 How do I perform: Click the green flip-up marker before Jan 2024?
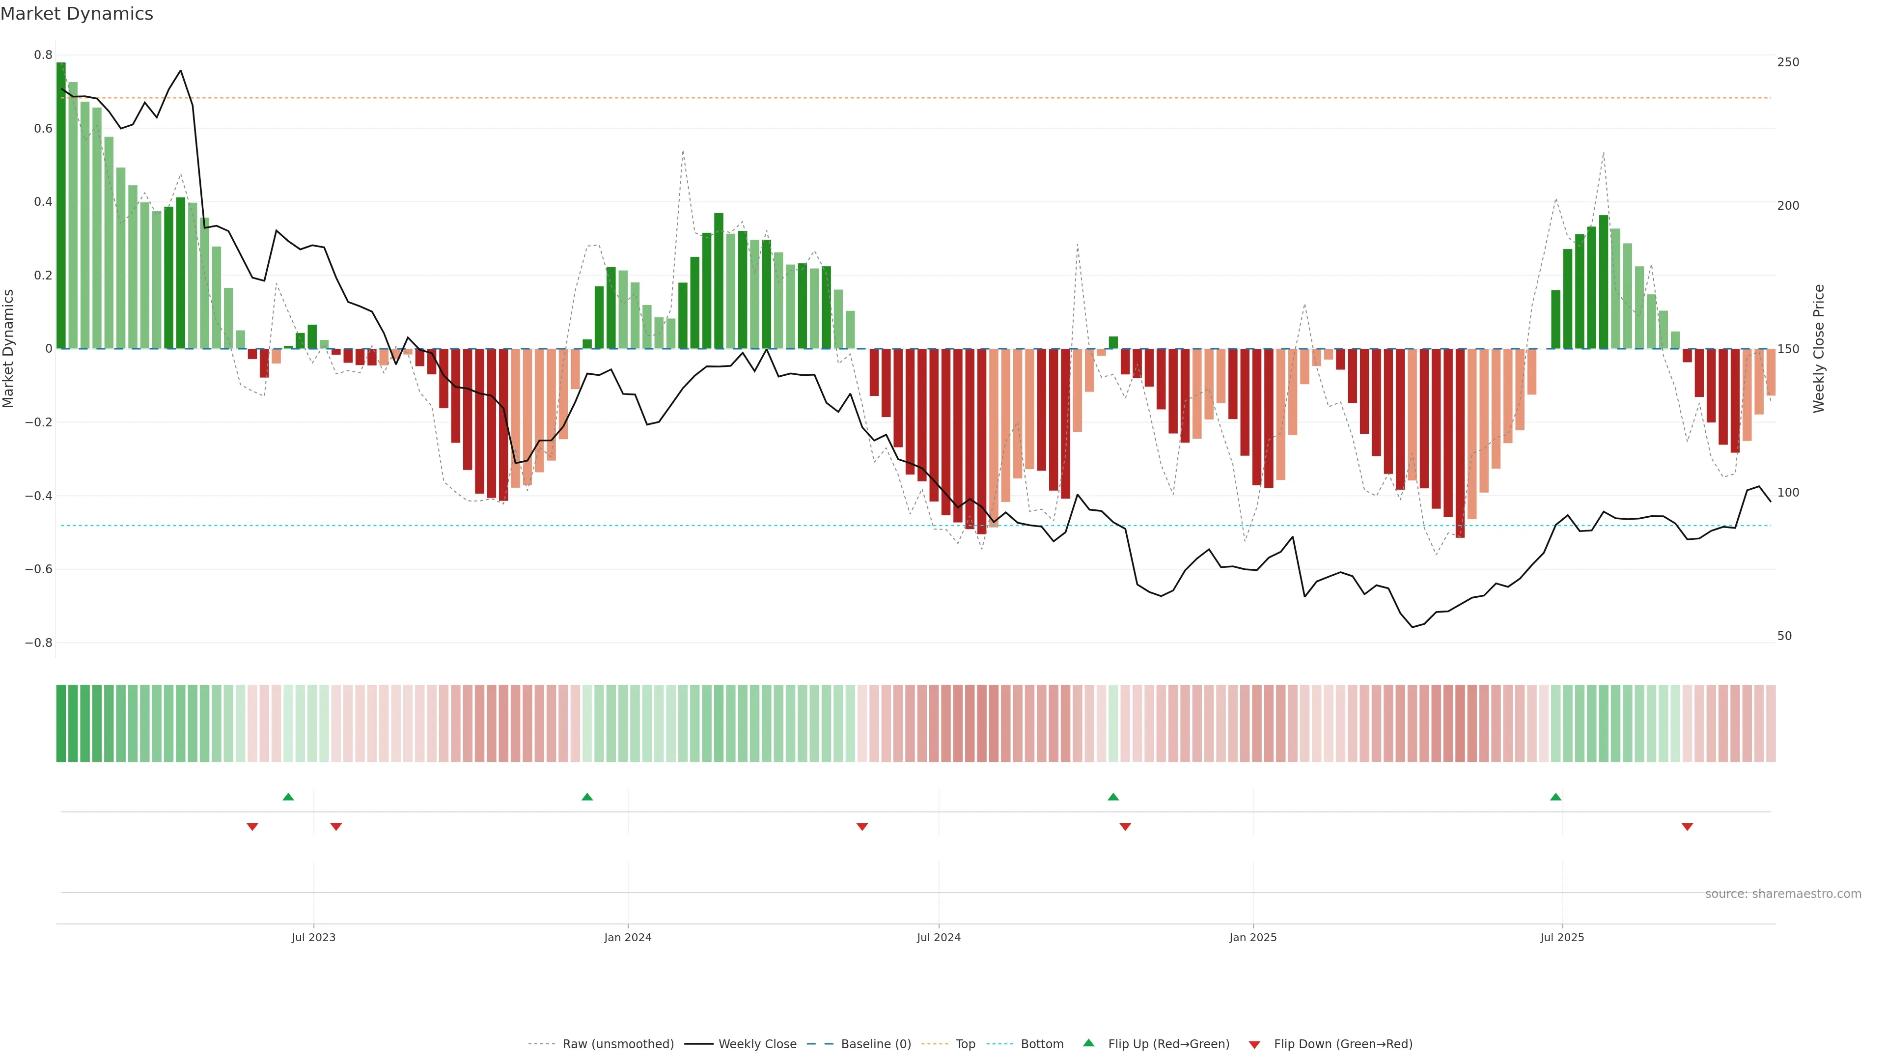point(587,797)
